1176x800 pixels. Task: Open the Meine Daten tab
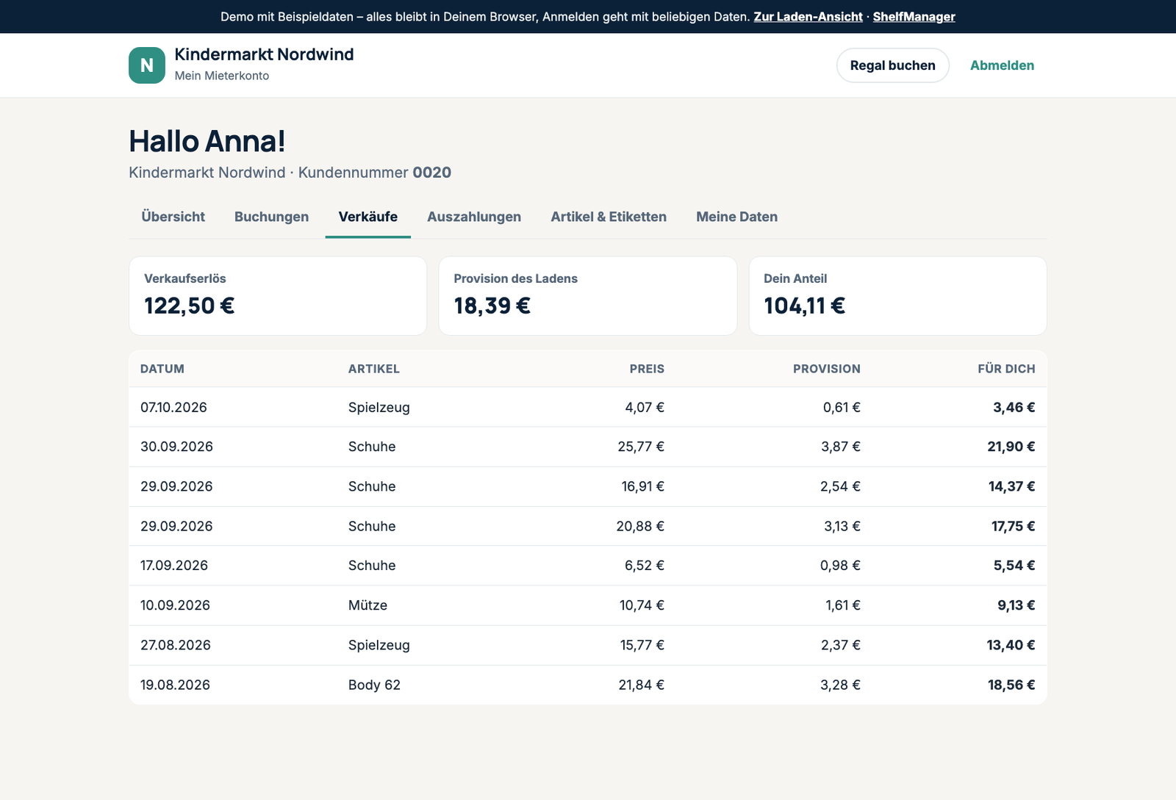point(736,217)
